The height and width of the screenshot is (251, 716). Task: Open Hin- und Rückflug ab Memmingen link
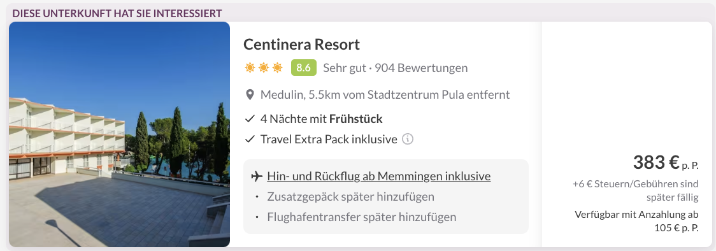pos(379,176)
